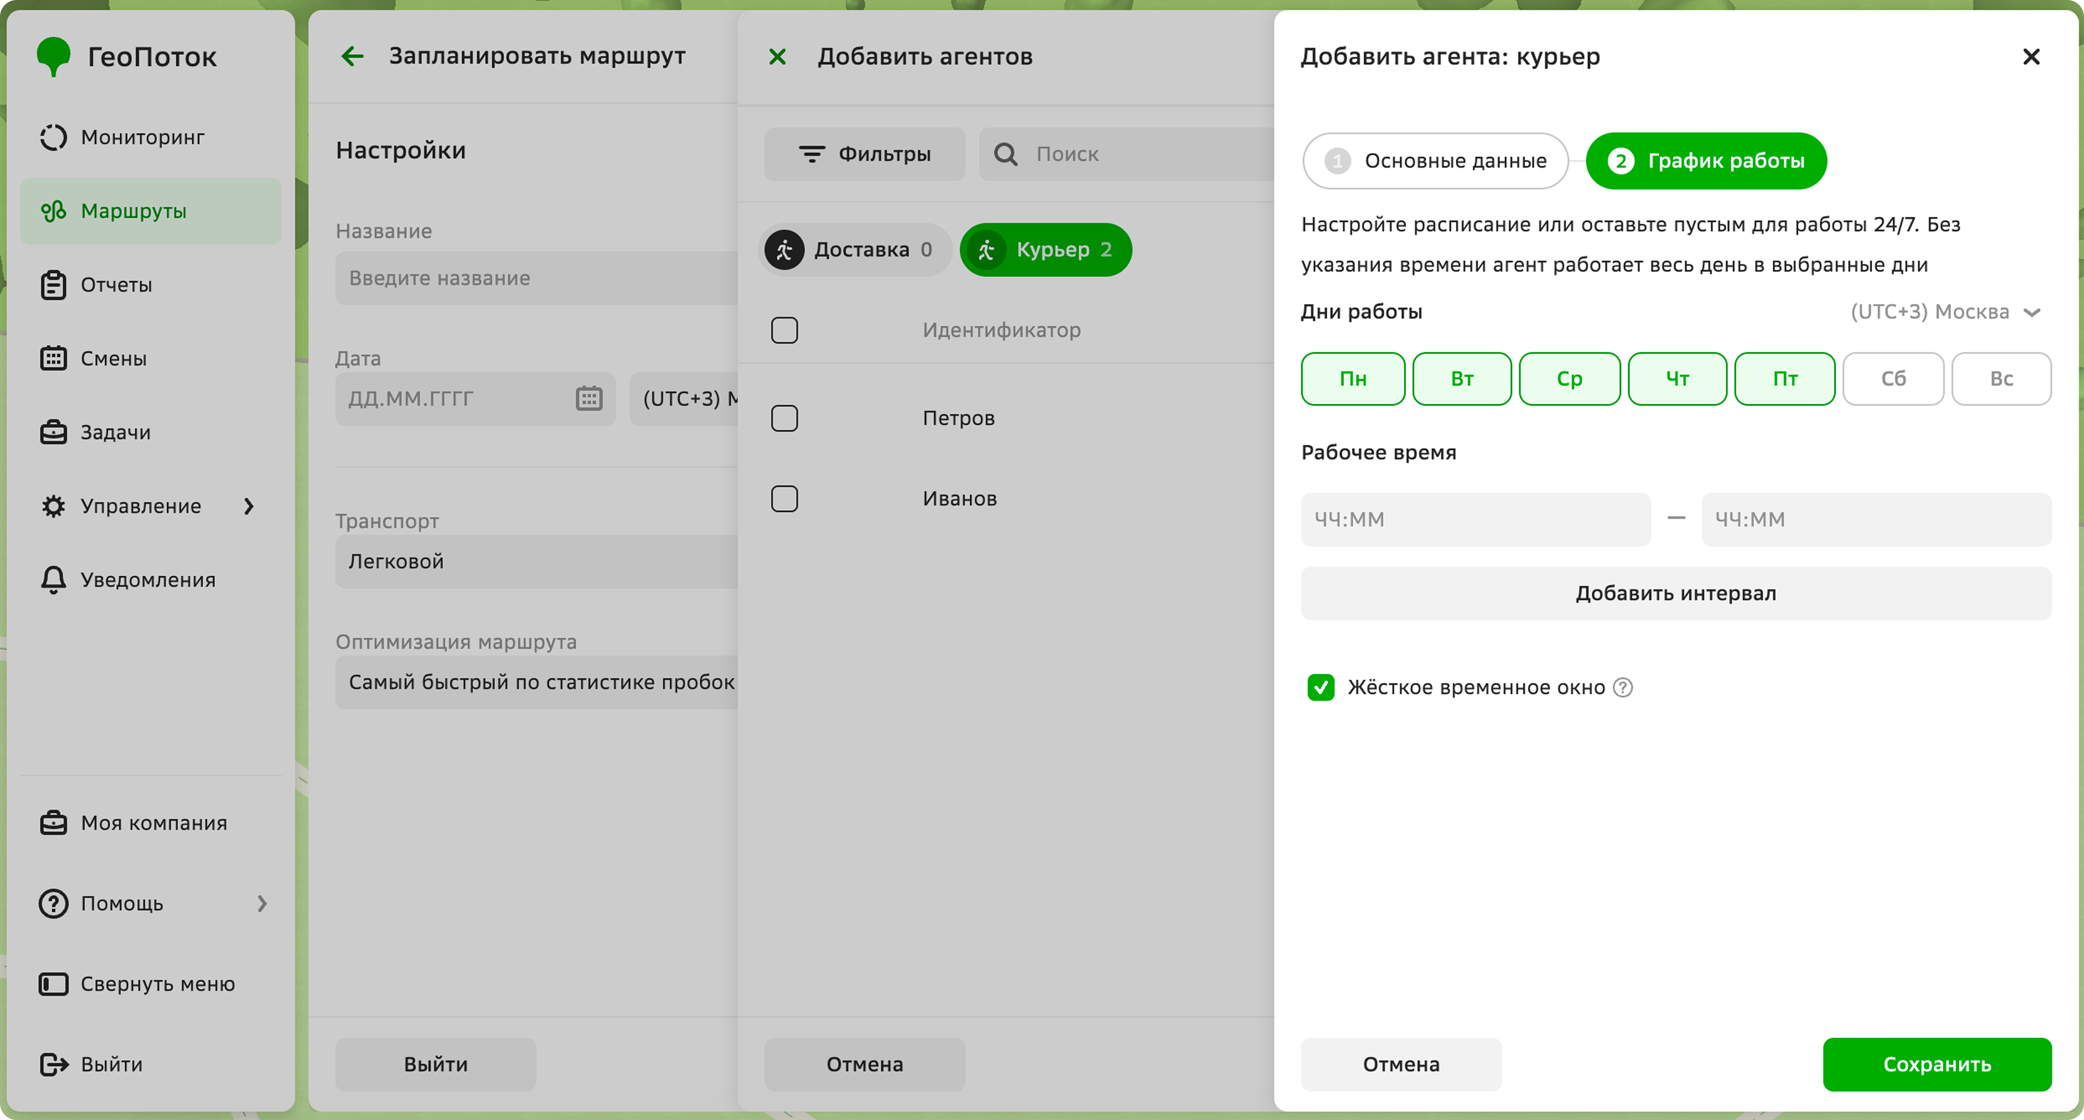Select the Курьер 2 agent chip
The image size is (2084, 1120).
point(1046,249)
